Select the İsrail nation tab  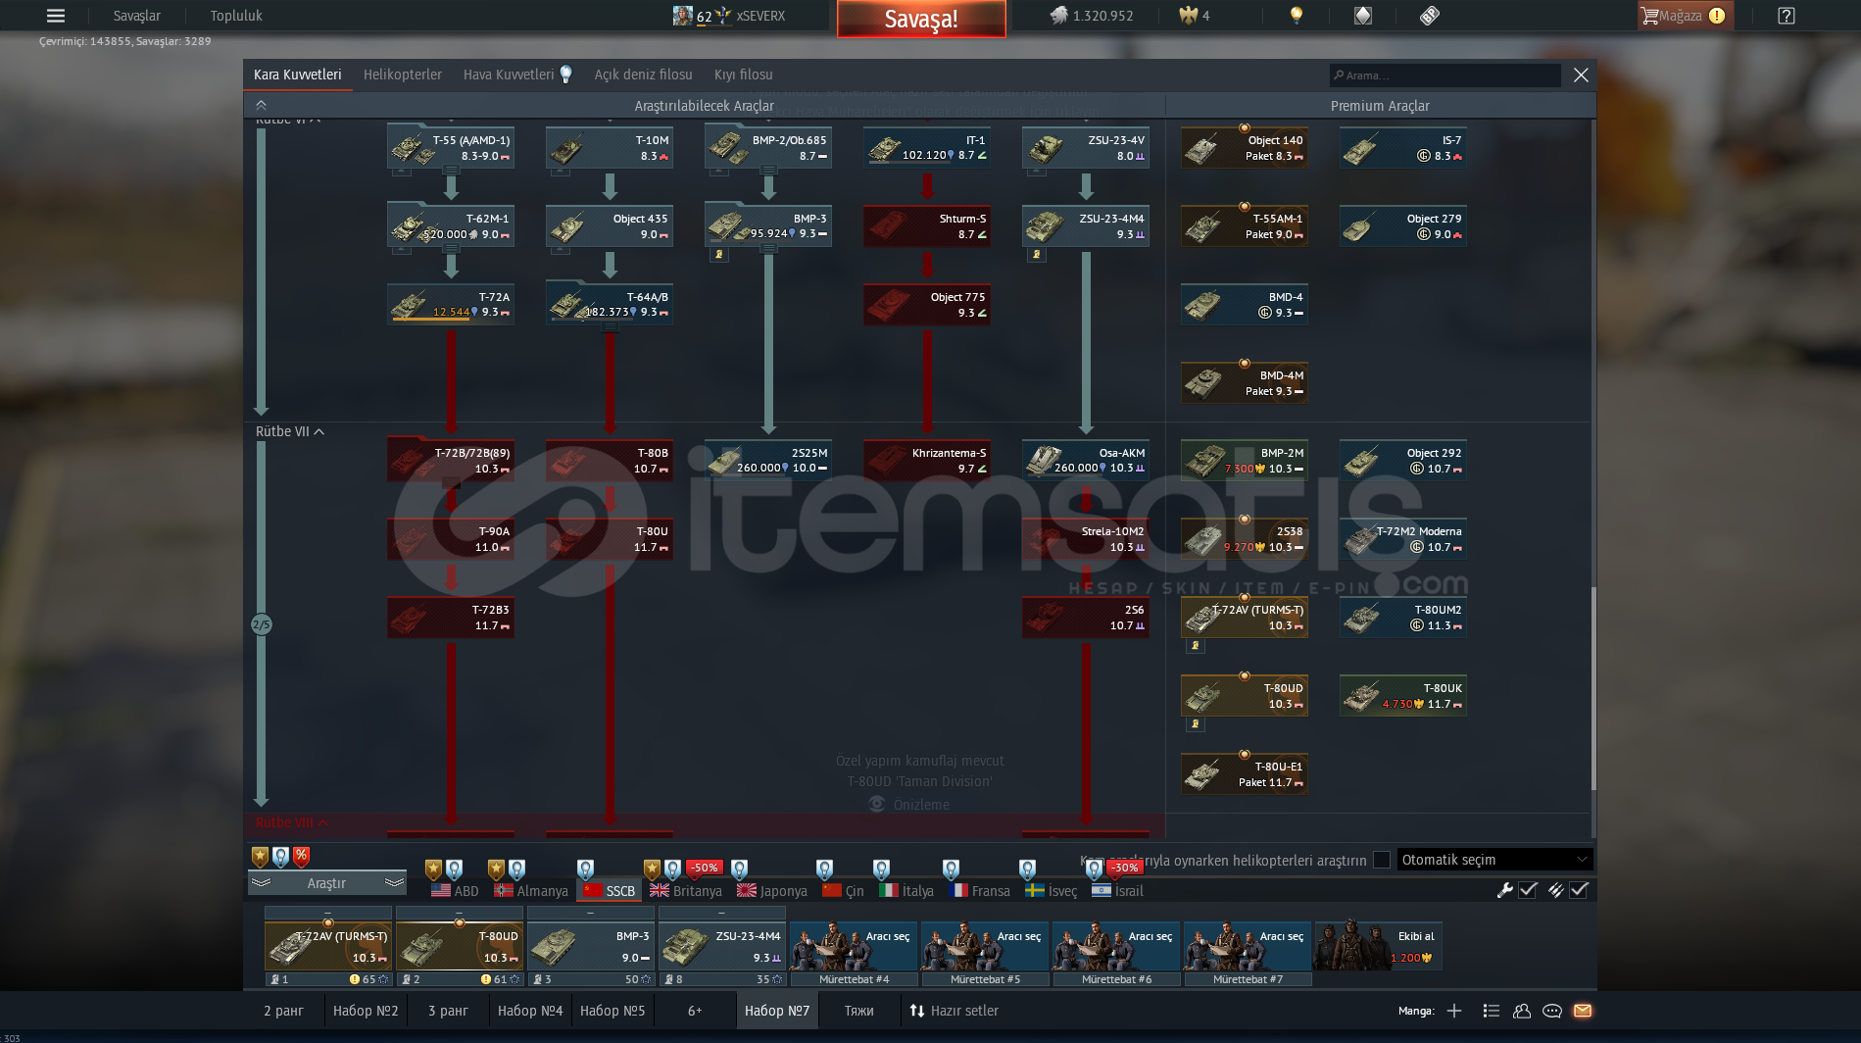1117,891
